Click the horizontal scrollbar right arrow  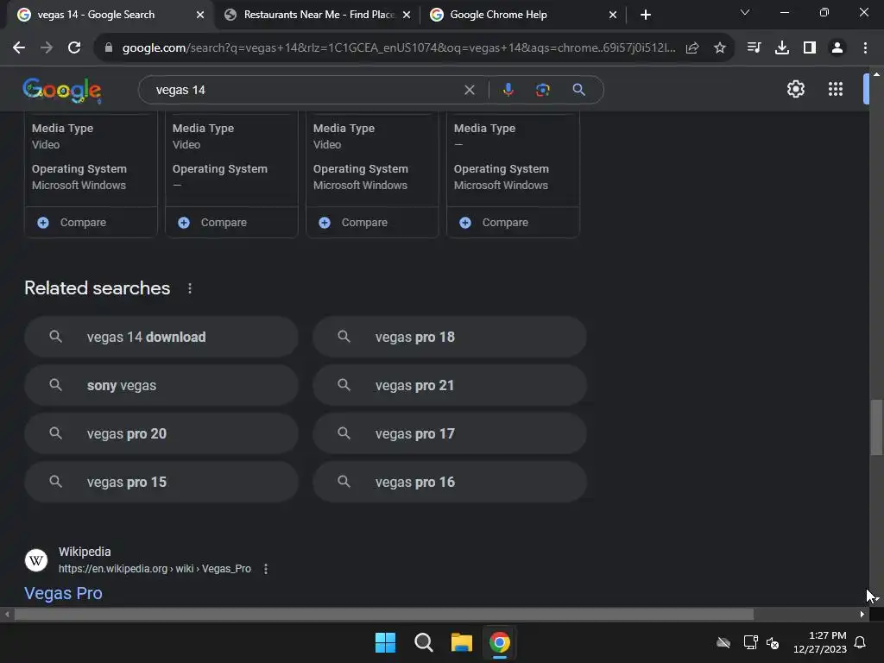click(862, 614)
